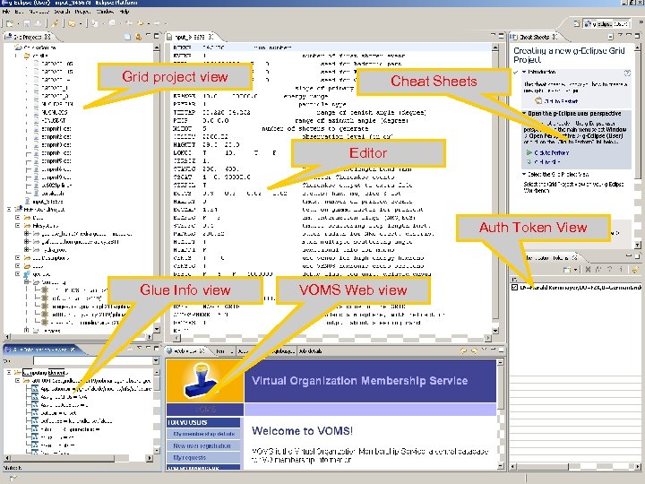645x484 pixels.
Task: Click the wand icon in main toolbar
Action: pos(56,23)
